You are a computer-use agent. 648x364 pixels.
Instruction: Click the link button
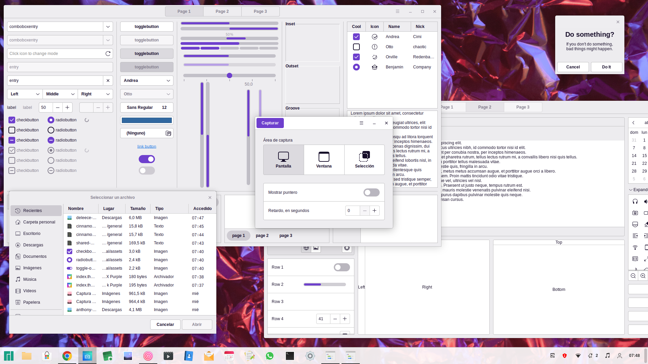[x=147, y=147]
